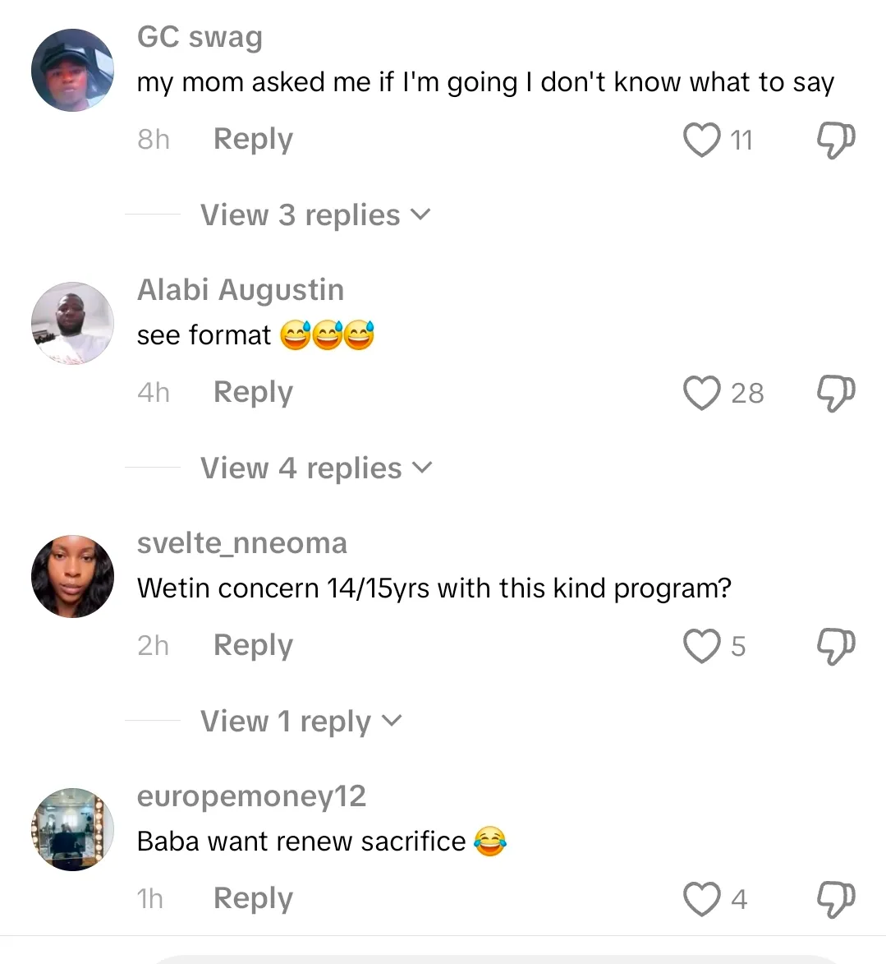Dislike GC swag's comment

pos(835,141)
